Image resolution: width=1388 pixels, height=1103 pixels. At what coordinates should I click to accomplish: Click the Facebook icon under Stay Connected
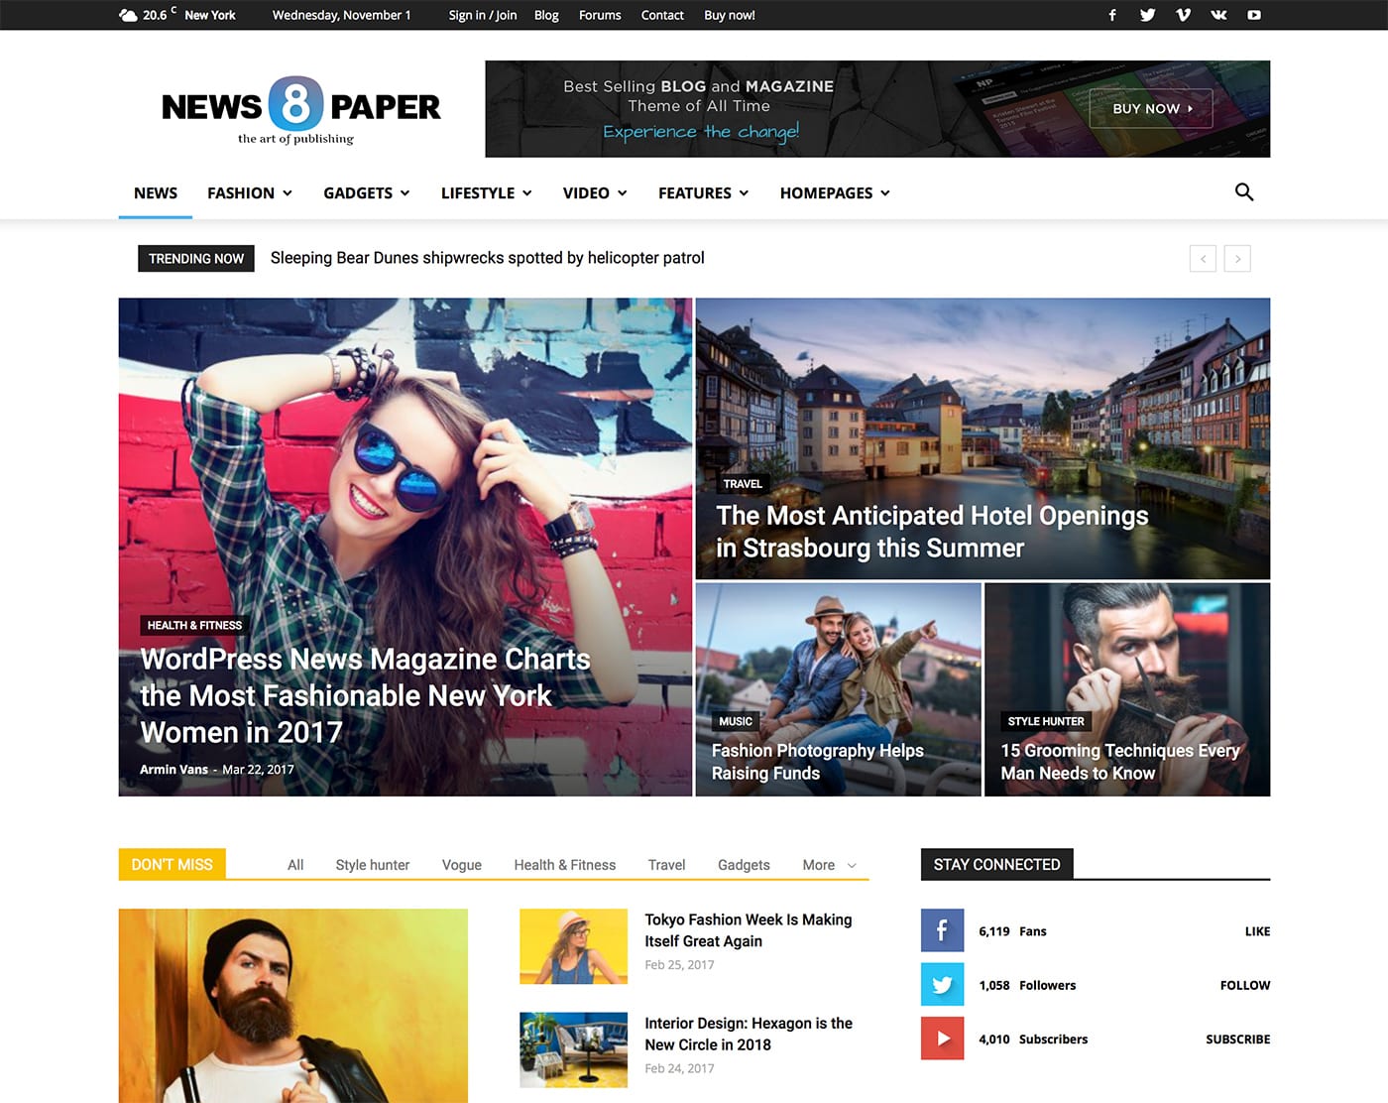tap(942, 930)
